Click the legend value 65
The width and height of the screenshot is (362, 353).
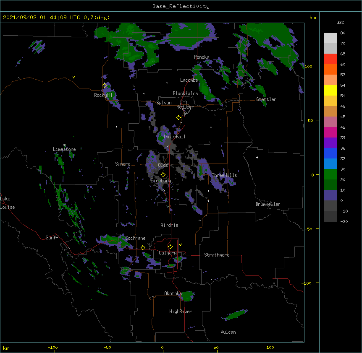[343, 54]
